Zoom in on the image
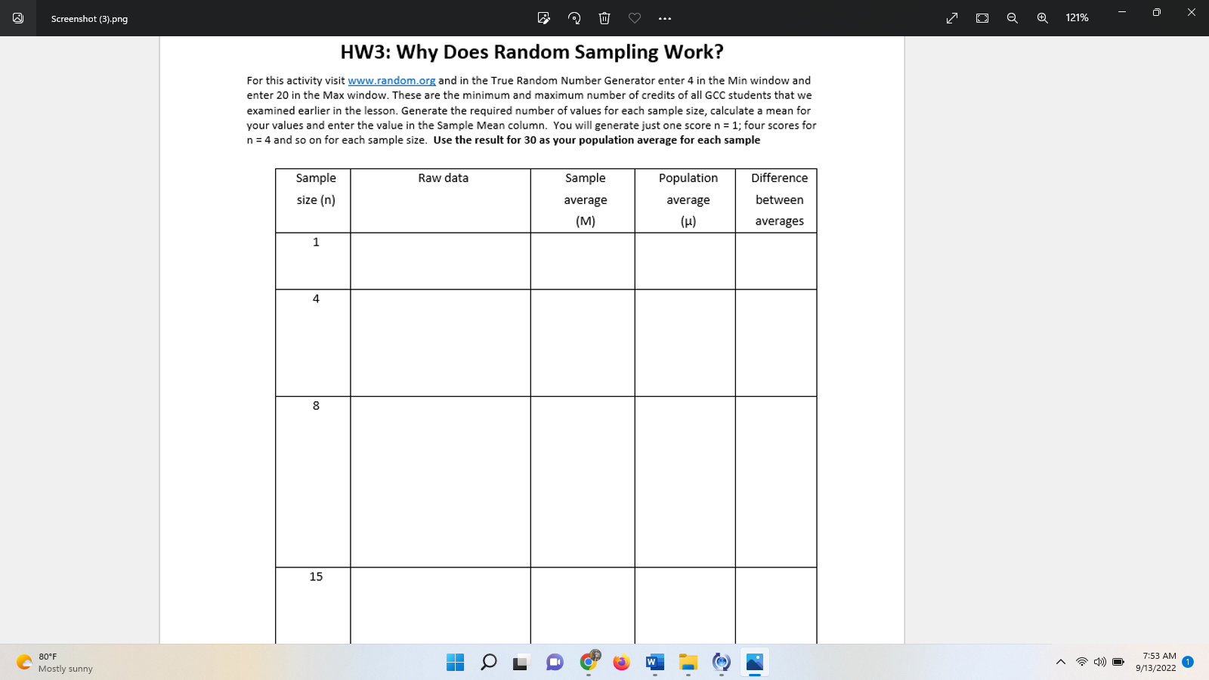 tap(1042, 17)
